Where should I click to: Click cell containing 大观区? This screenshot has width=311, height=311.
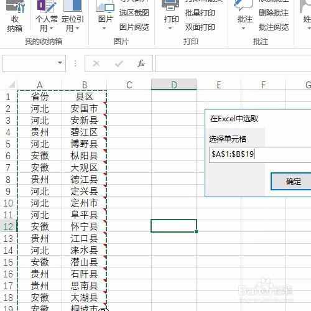pyautogui.click(x=85, y=167)
